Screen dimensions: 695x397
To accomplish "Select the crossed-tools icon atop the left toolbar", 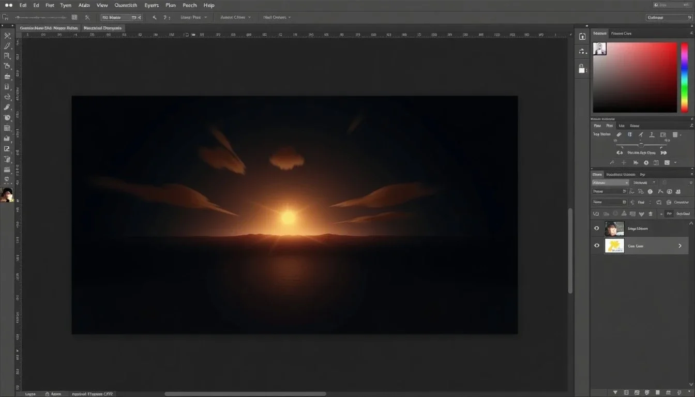I will (x=7, y=36).
